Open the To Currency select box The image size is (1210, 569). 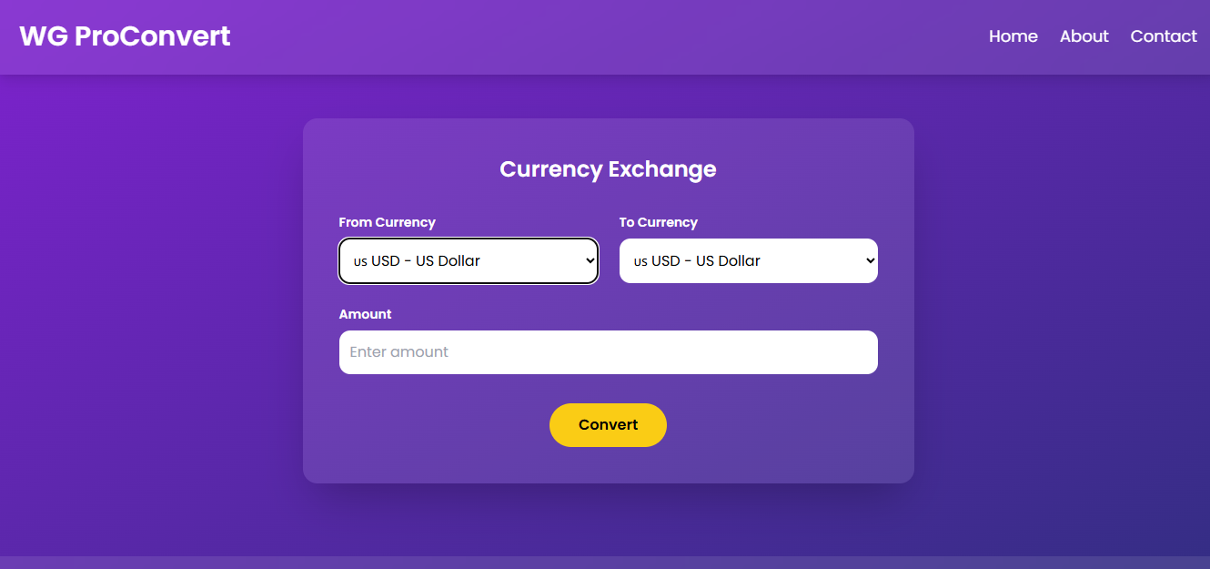click(x=749, y=261)
